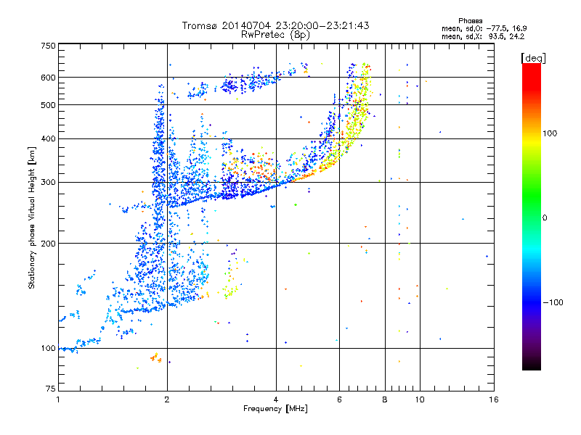The width and height of the screenshot is (581, 435).
Task: Click the phase color bar legend
Action: point(532,217)
